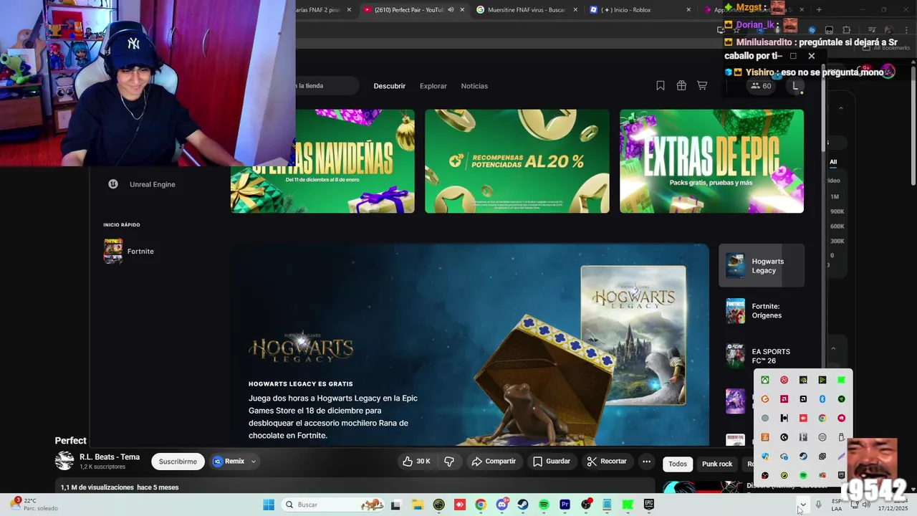This screenshot has height=516, width=917.
Task: Open a new Chrome tab with plus button
Action: pyautogui.click(x=819, y=9)
